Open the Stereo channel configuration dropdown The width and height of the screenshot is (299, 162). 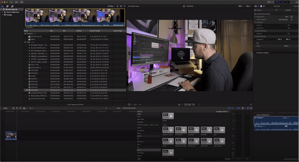point(286,118)
